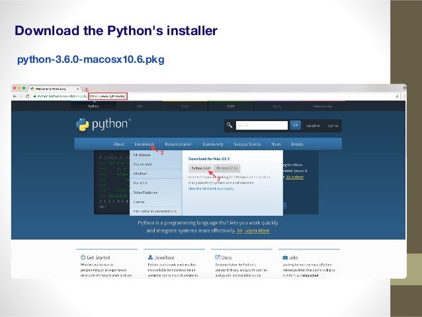The width and height of the screenshot is (422, 317).
Task: Select the Python top meta tab
Action: coord(93,107)
